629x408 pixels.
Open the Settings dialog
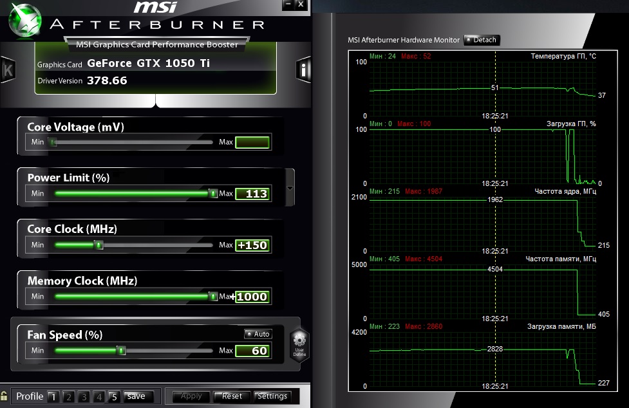(x=272, y=396)
